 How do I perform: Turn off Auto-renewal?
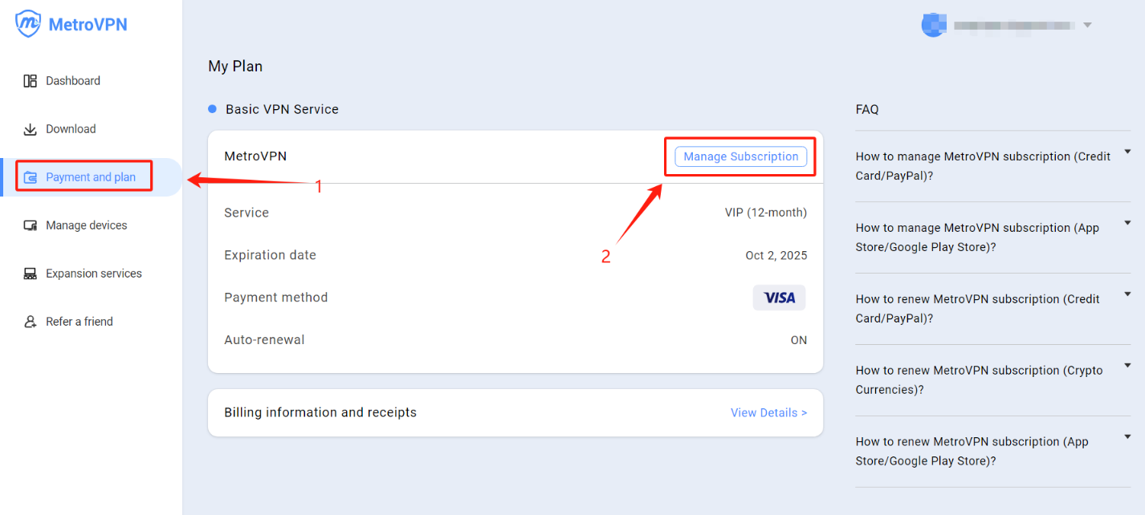798,339
